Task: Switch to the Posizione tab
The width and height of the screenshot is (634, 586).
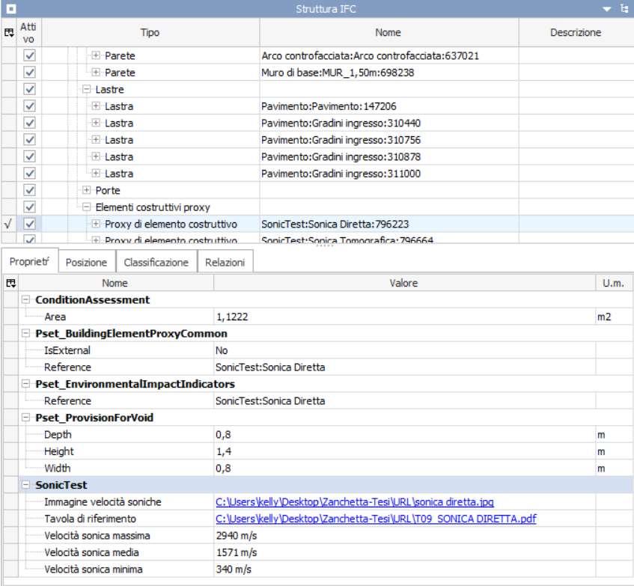Action: (86, 263)
